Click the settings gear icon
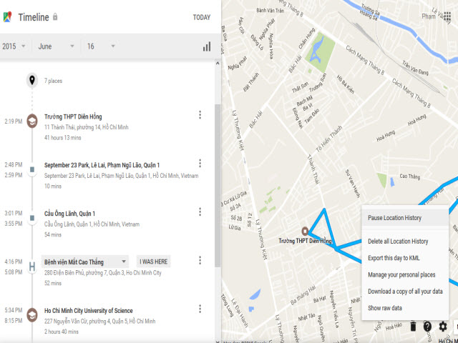The image size is (458, 343). tap(443, 327)
